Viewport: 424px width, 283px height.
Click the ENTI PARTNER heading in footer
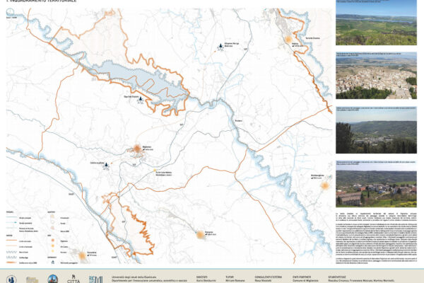click(302, 277)
